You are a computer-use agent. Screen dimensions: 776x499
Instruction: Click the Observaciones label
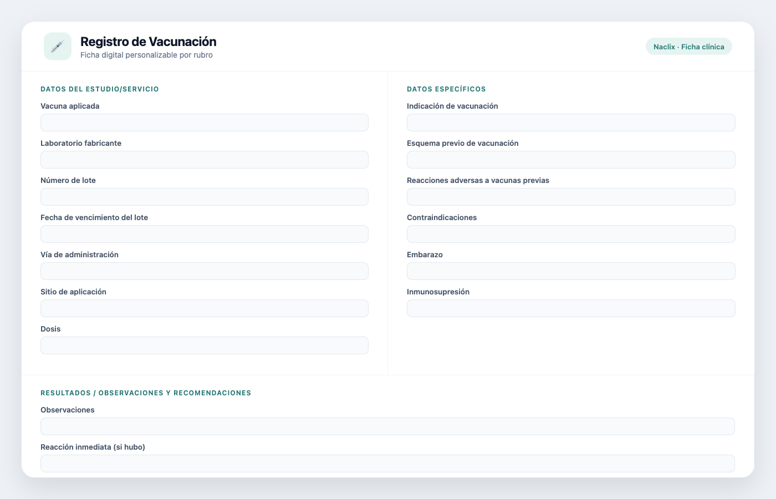68,410
